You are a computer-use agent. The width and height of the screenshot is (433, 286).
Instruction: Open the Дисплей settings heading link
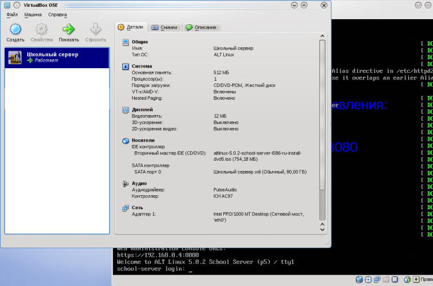pyautogui.click(x=142, y=109)
